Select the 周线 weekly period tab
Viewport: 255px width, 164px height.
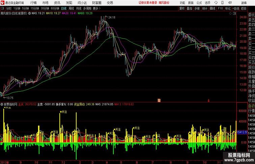click(x=71, y=8)
